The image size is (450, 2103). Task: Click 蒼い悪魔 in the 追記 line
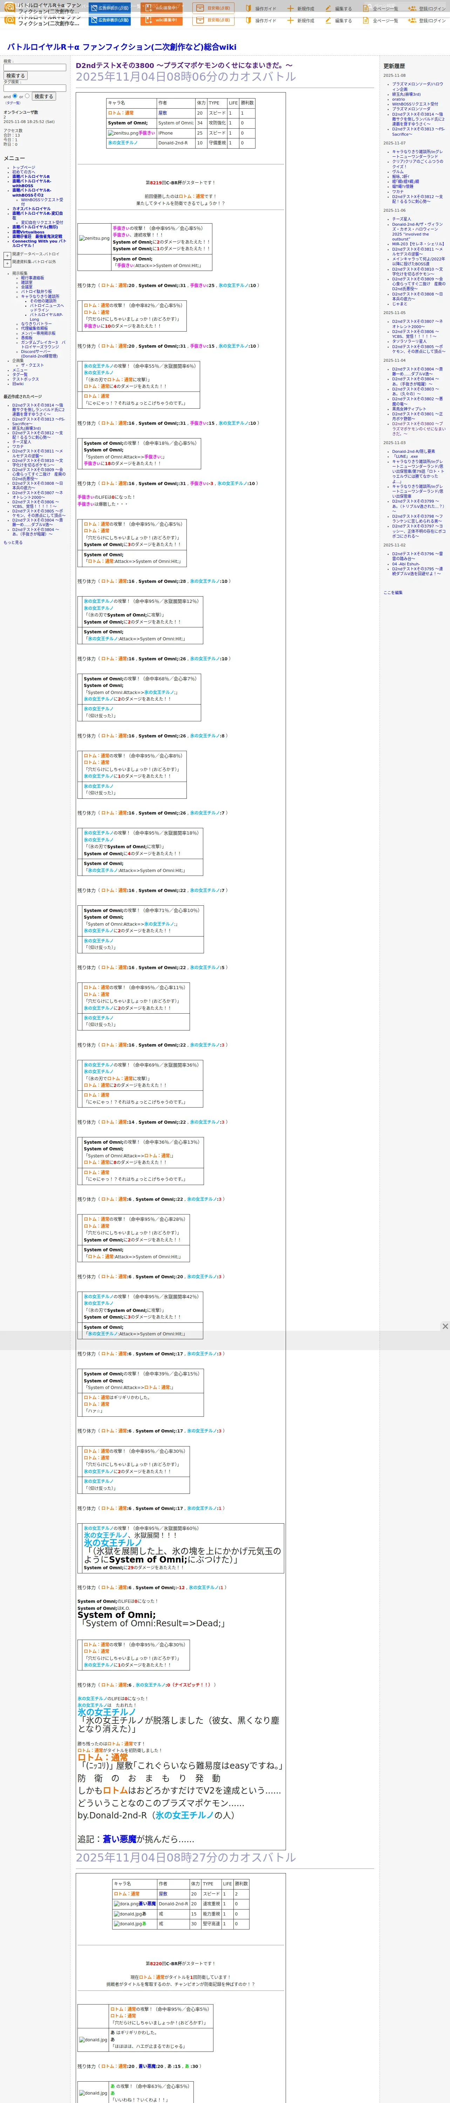[119, 1839]
